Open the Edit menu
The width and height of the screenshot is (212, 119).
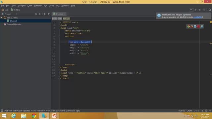(8, 6)
